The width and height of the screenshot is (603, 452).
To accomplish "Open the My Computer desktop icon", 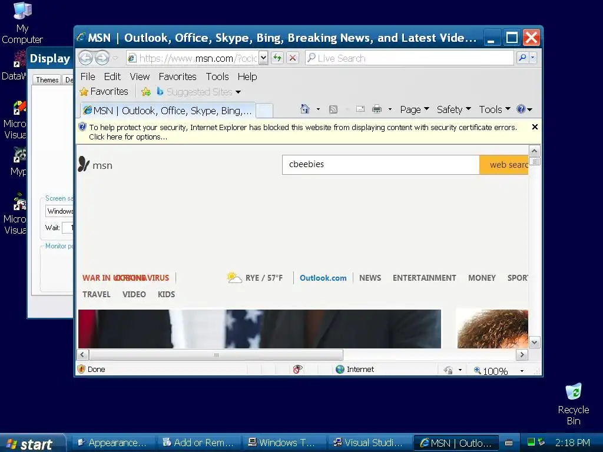I will (x=22, y=22).
